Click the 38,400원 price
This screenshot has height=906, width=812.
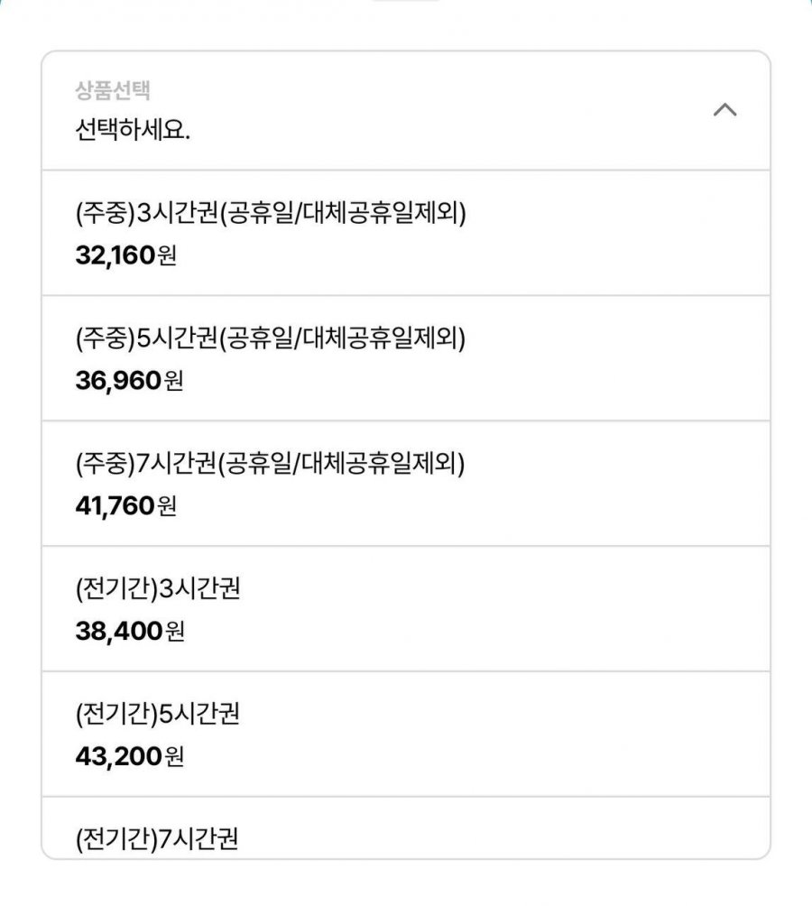[130, 633]
